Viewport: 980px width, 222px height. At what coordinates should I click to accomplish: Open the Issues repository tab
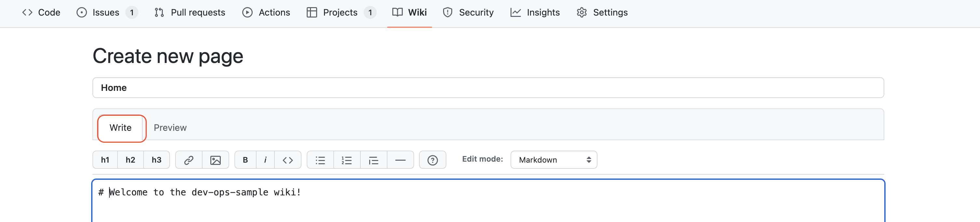[106, 13]
